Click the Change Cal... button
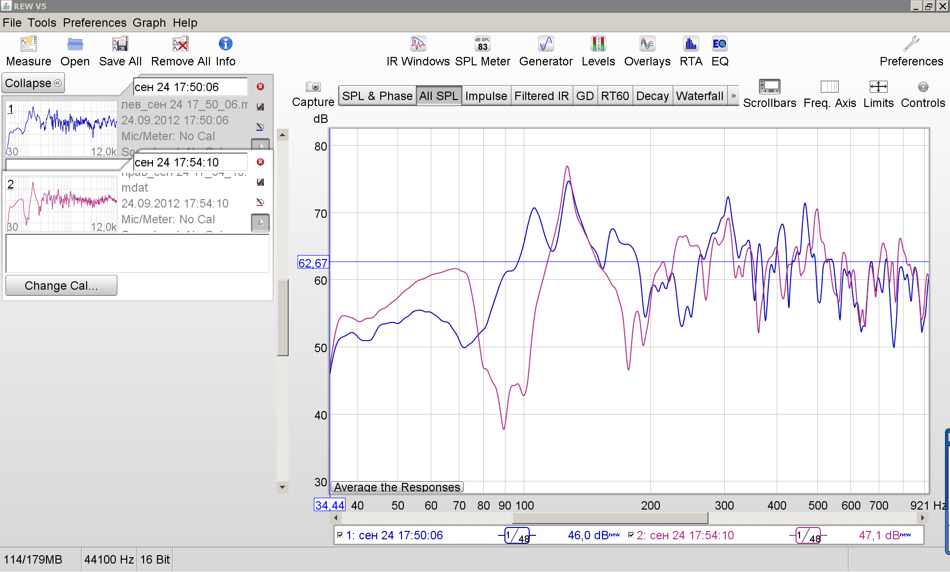 point(61,286)
